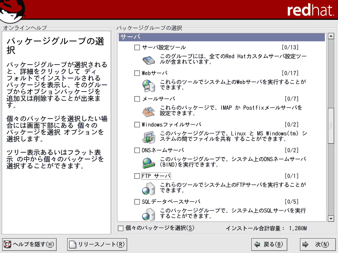The image size is (338, 253).
Task: Click the IMAP か Postfix description text
Action: pyautogui.click(x=230, y=110)
